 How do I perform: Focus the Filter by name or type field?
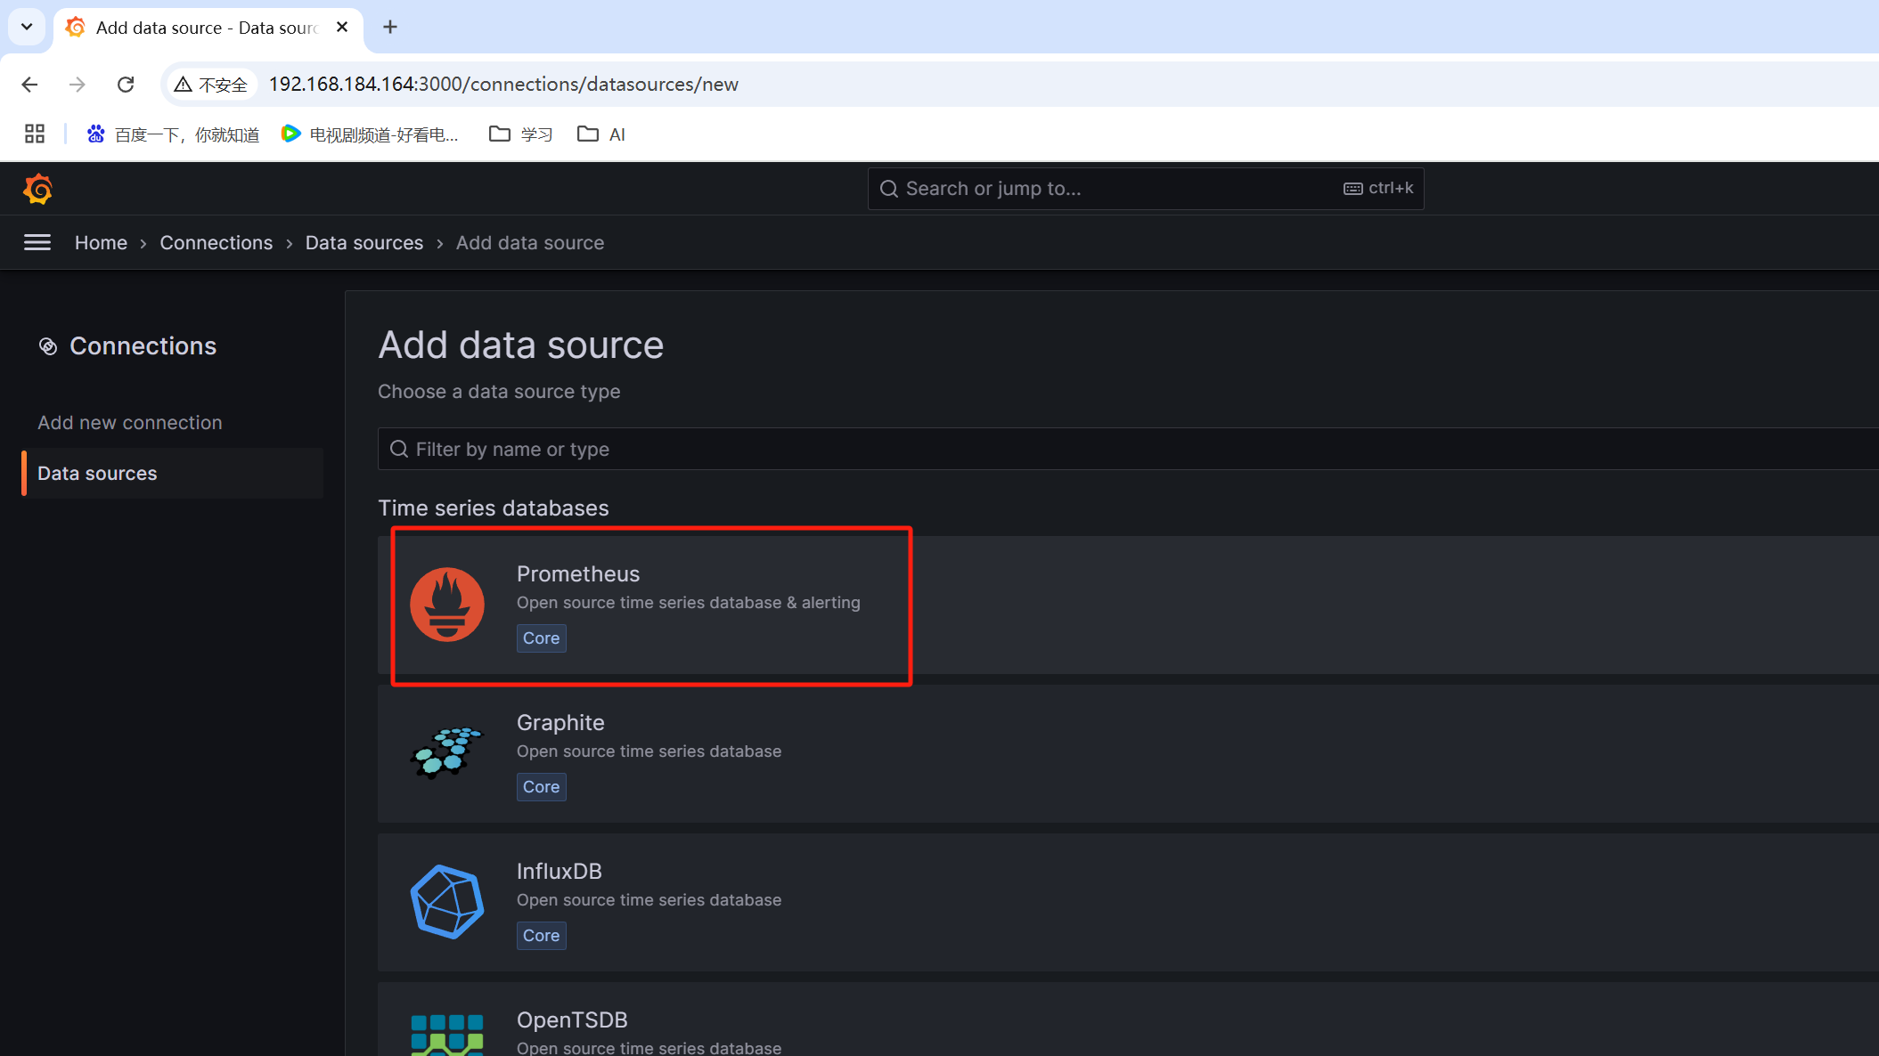[x=1128, y=449]
